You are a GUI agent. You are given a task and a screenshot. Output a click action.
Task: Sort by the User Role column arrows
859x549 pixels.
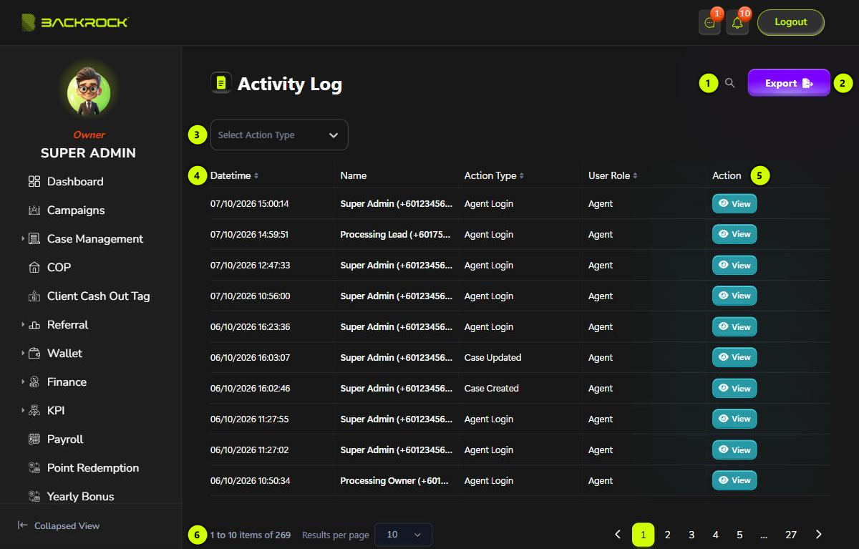(636, 176)
